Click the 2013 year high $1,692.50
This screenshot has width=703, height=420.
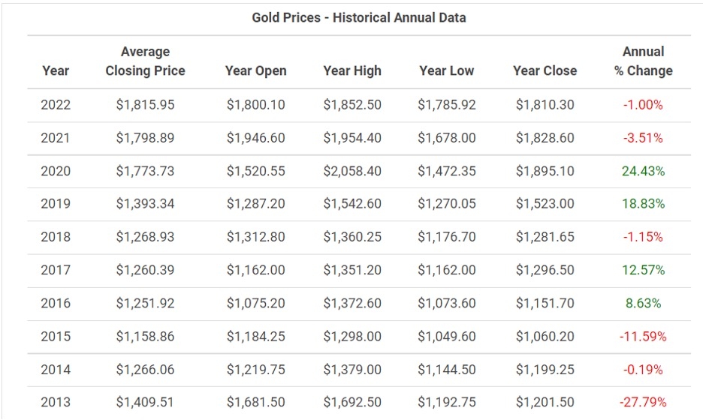352,402
